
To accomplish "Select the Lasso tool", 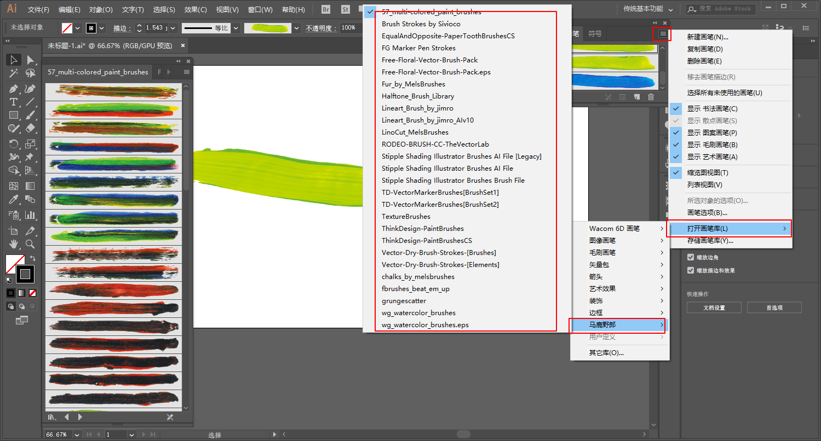I will pyautogui.click(x=30, y=73).
